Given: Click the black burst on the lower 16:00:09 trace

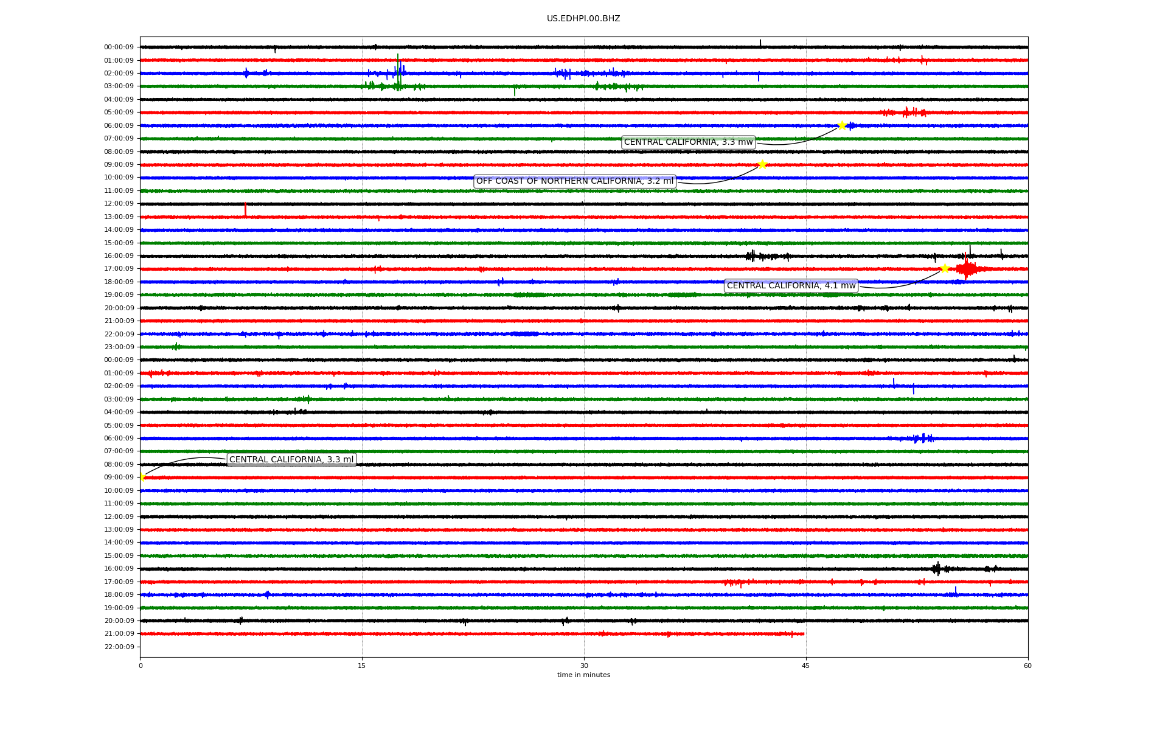Looking at the screenshot, I should [937, 569].
